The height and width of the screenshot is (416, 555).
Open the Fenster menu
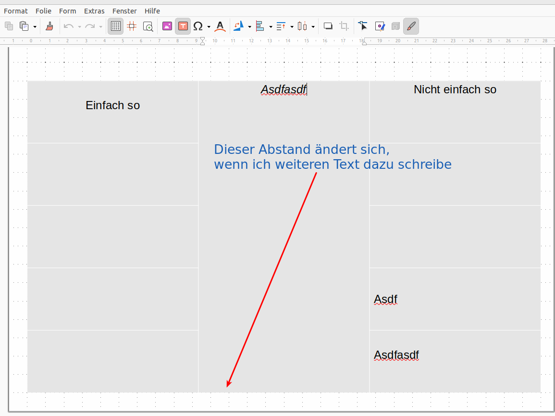[x=124, y=11]
